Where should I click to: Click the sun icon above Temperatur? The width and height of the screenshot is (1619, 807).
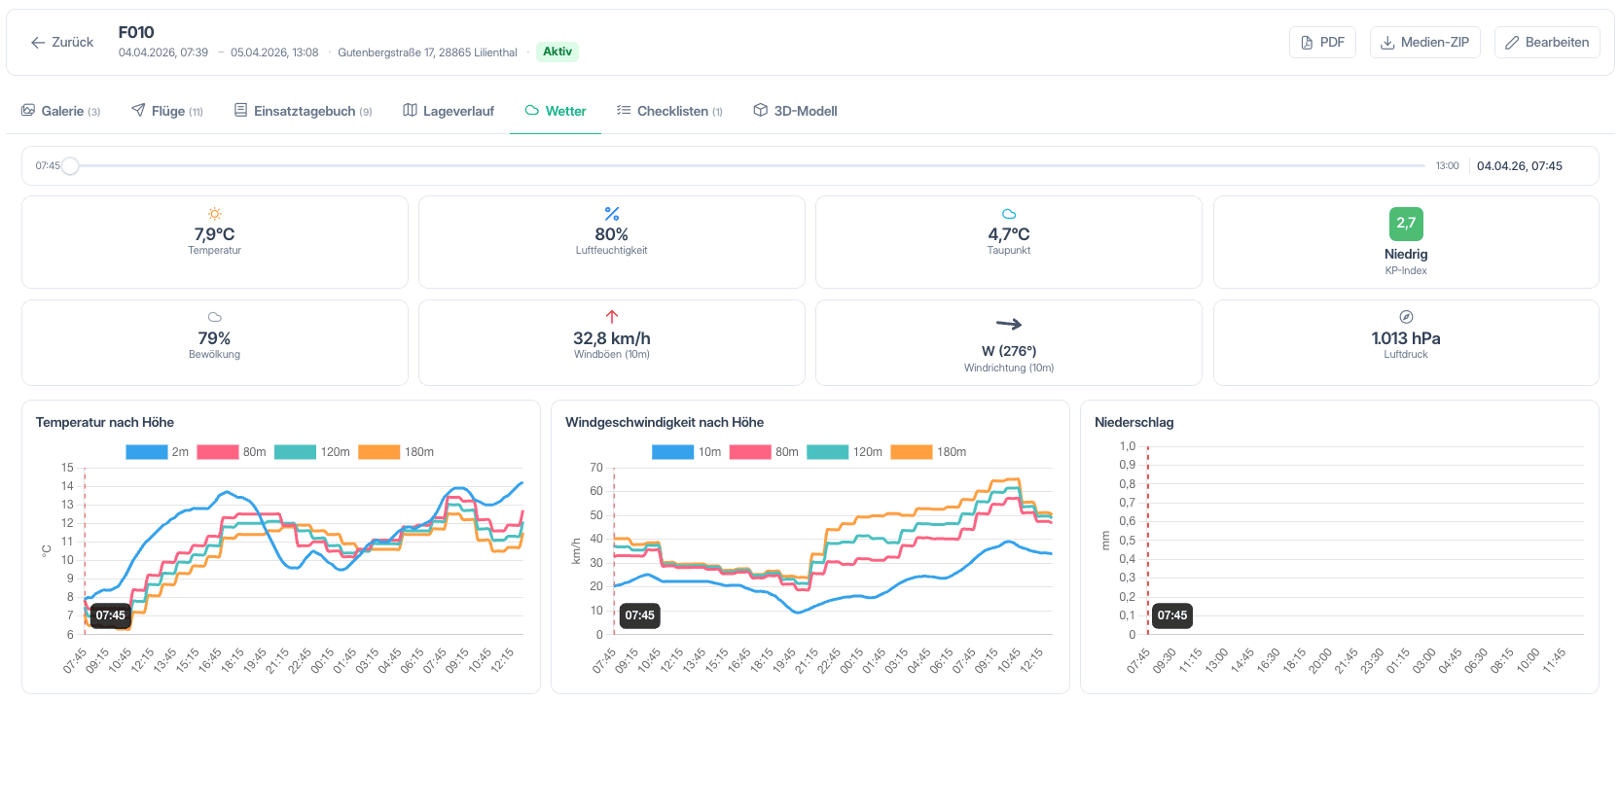214,214
